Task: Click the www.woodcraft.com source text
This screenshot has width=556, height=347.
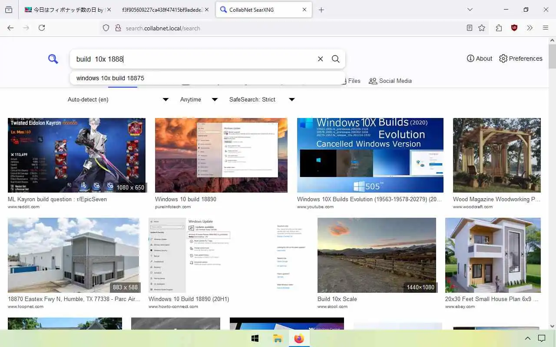Action: pos(473,207)
